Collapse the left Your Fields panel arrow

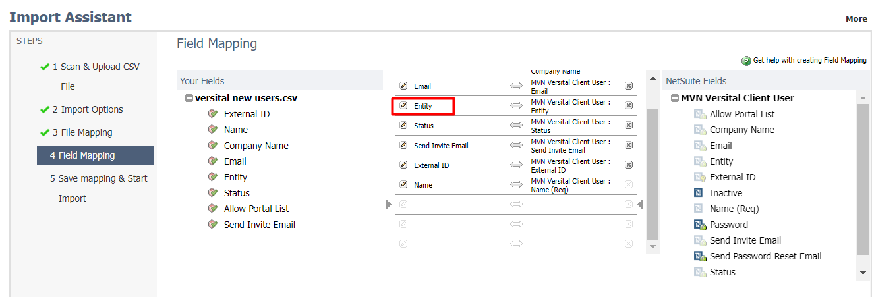[x=388, y=205]
